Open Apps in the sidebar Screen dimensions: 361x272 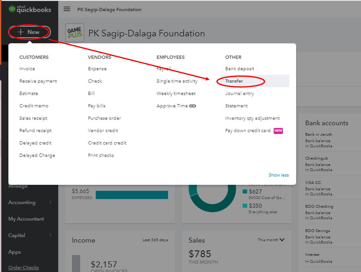coord(15,252)
